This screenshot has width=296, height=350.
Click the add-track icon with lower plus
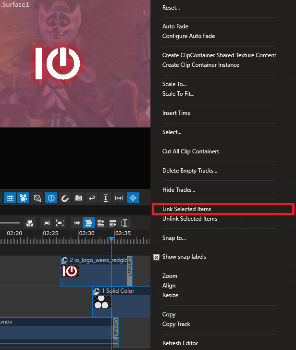click(x=113, y=223)
